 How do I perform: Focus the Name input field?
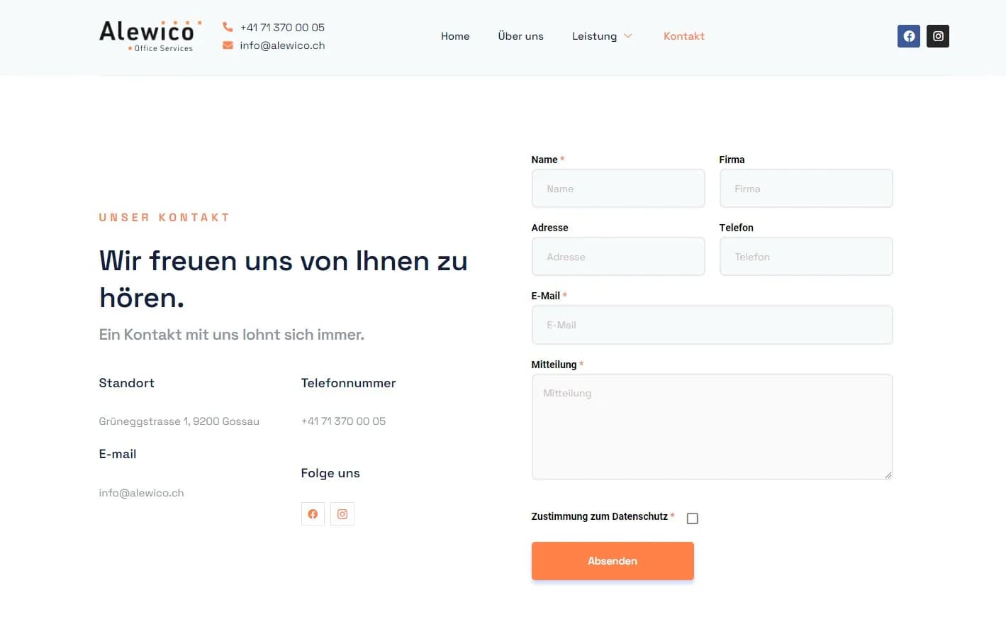[x=618, y=189]
